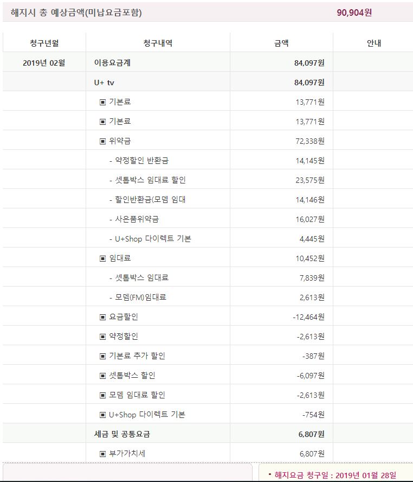Click the 90,904원 total estimated amount
Viewport: 413px width, 482px height.
pyautogui.click(x=354, y=12)
